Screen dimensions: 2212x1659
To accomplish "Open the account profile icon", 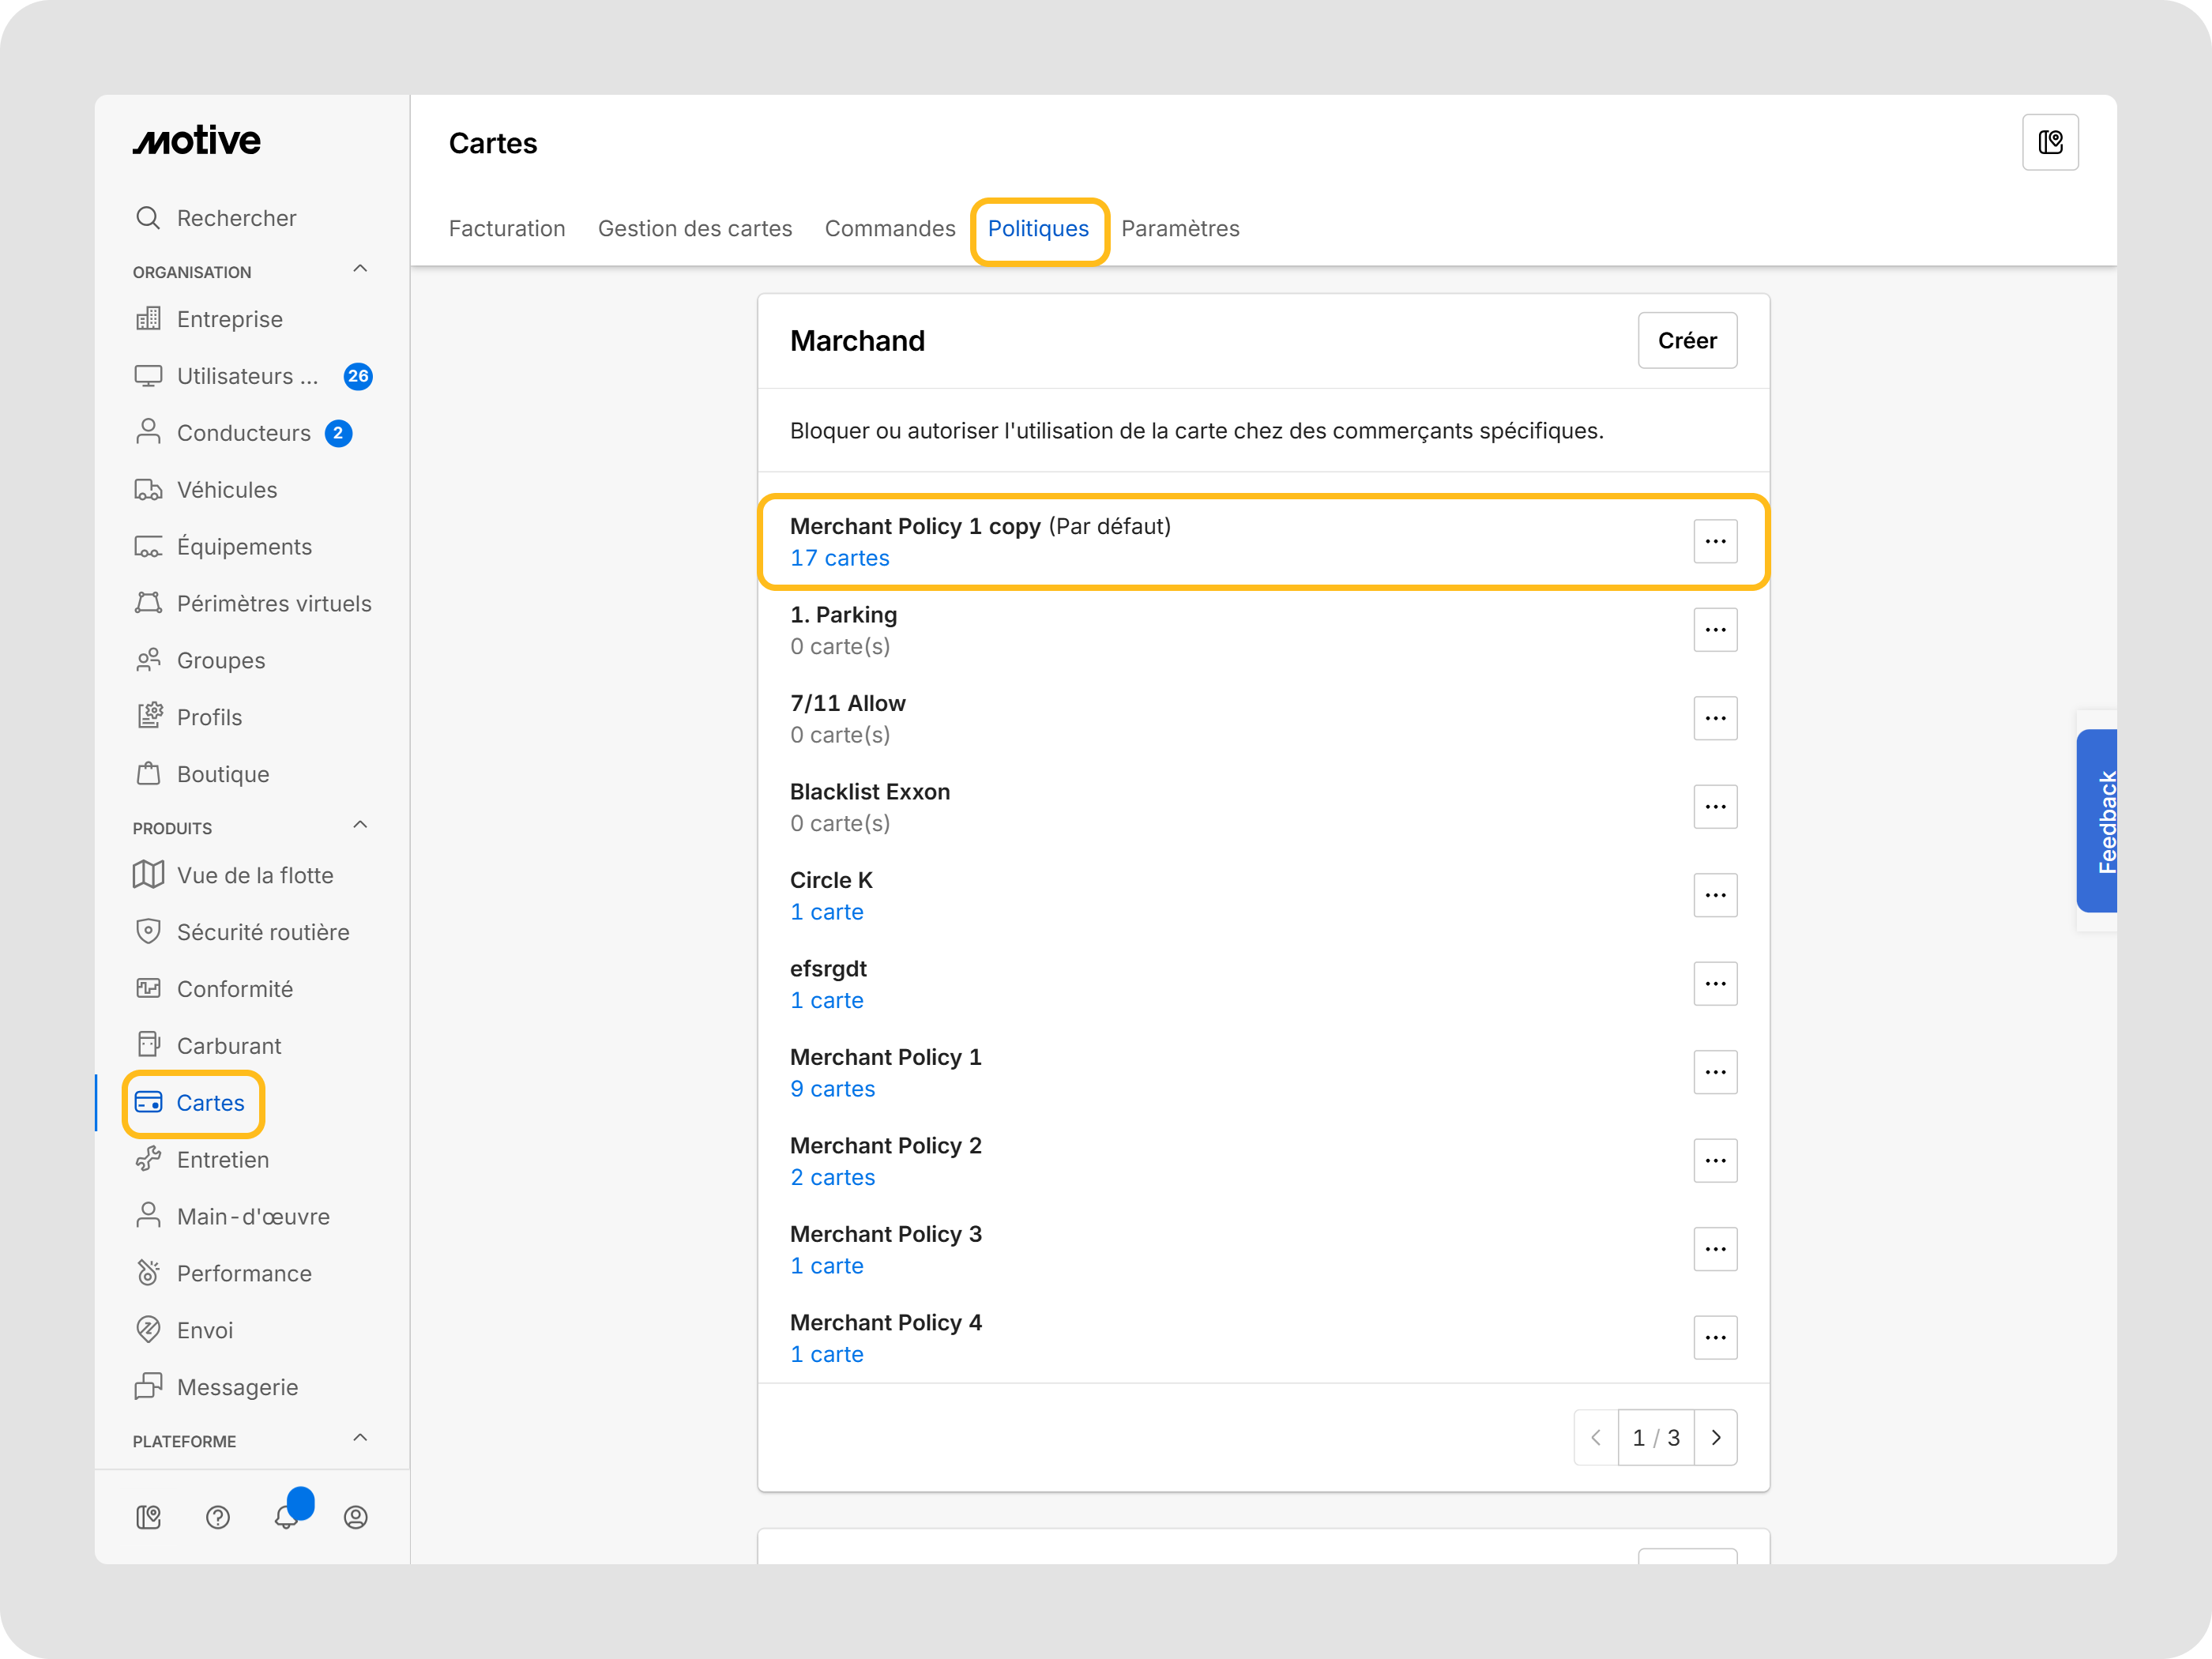I will point(356,1517).
